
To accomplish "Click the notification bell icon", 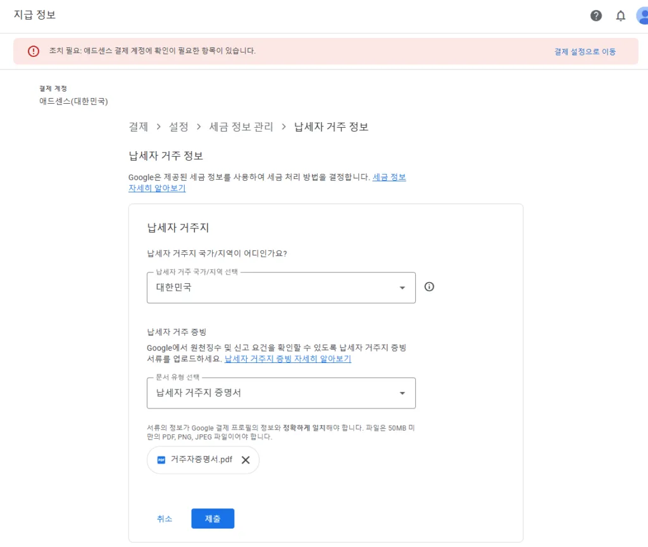I will tap(621, 16).
